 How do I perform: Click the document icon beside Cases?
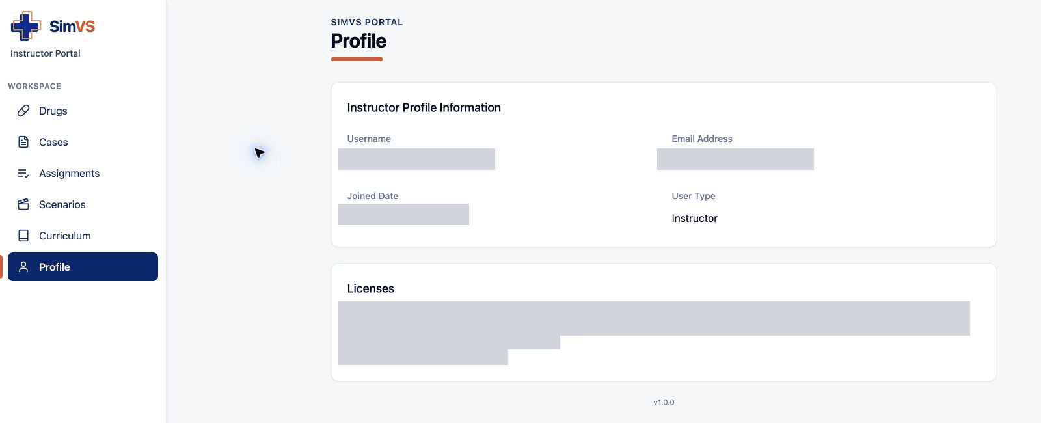pos(23,142)
